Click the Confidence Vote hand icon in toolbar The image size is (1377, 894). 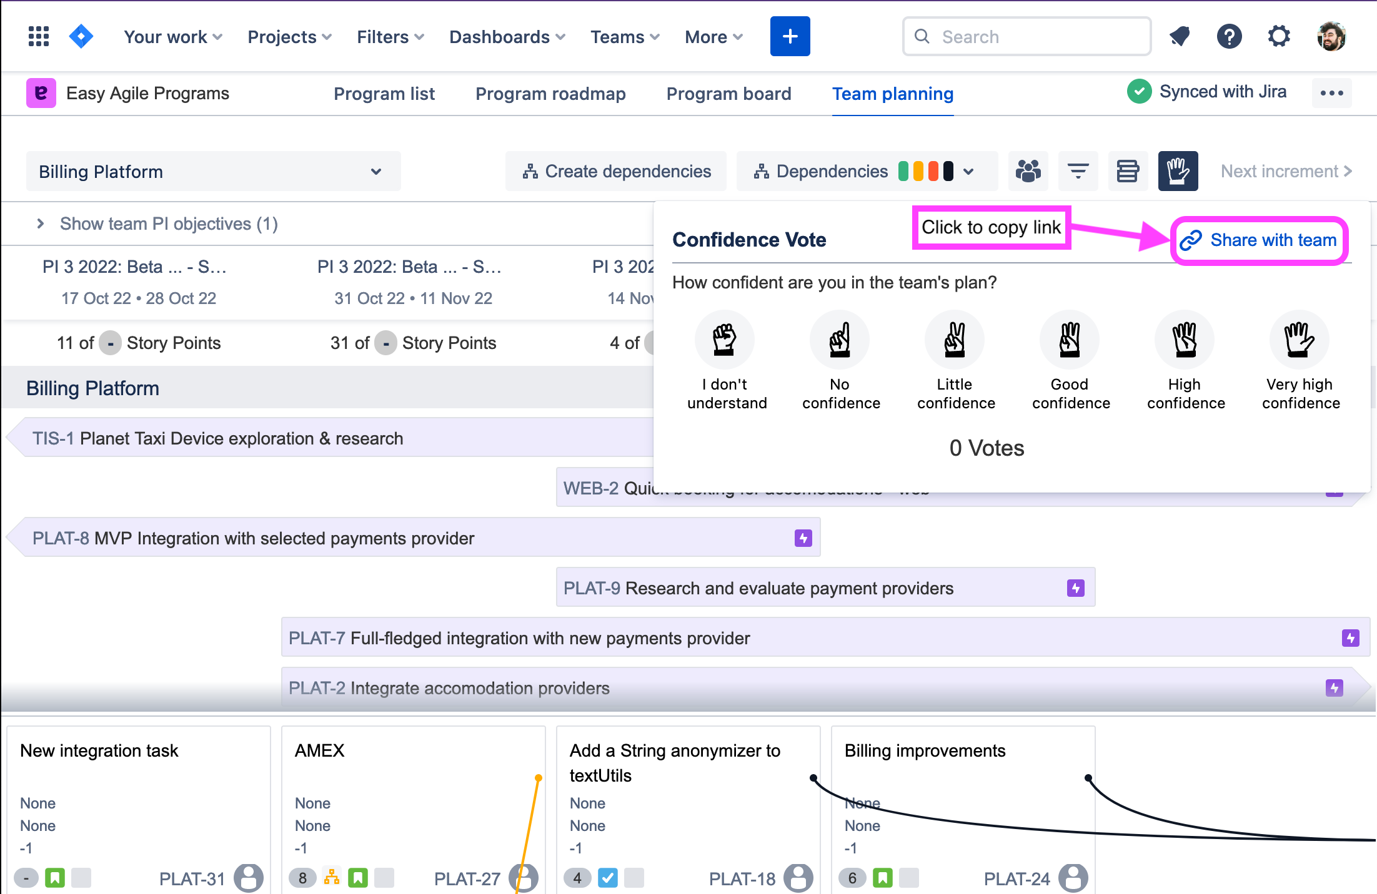pos(1178,171)
